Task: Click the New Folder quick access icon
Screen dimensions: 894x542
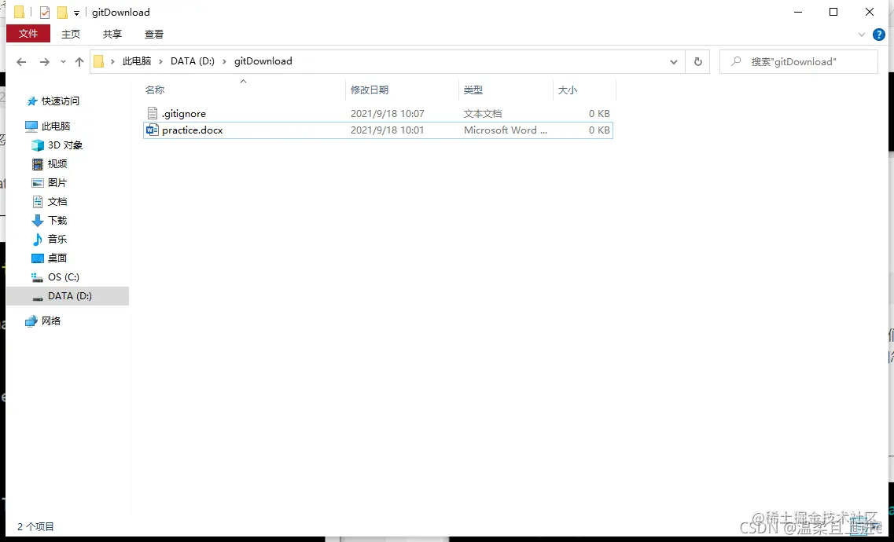Action: 62,13
